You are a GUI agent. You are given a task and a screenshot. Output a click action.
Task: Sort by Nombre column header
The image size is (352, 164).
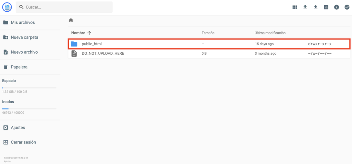coord(78,33)
